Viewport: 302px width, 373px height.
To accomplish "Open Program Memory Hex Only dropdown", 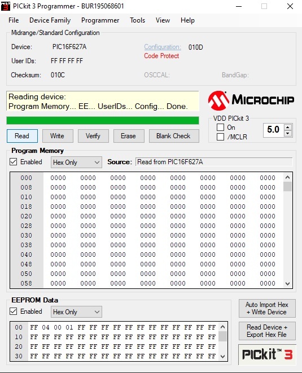I will point(76,163).
